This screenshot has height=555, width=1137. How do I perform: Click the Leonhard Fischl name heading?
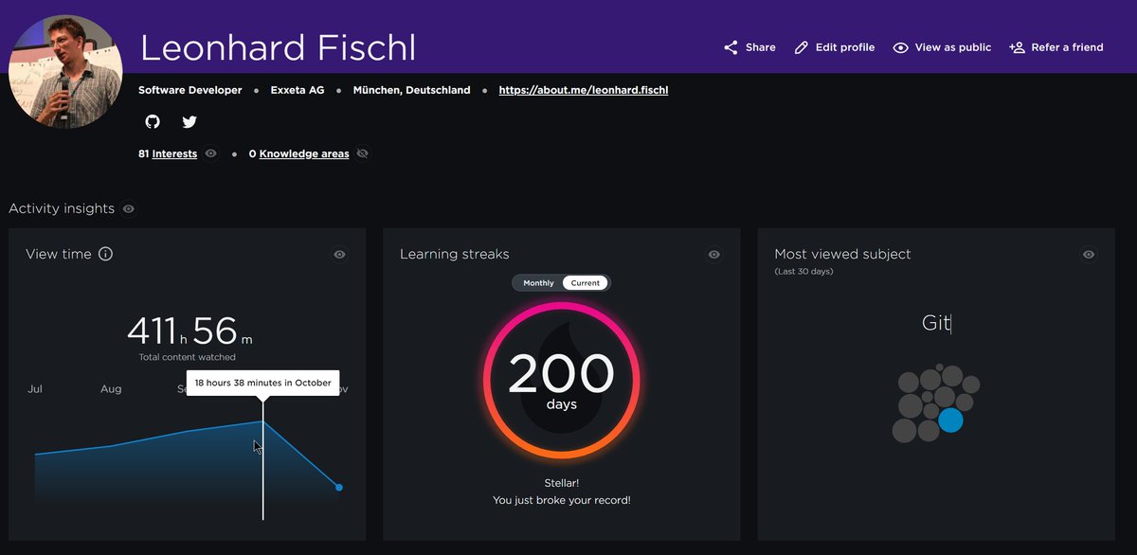click(278, 47)
